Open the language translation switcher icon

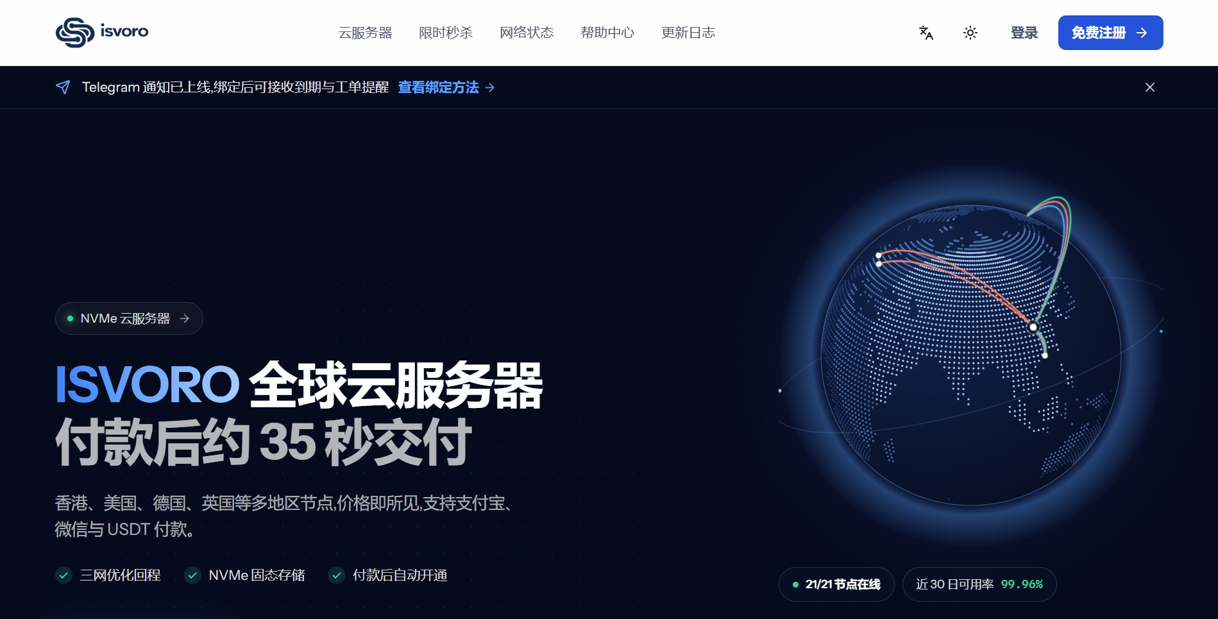click(926, 33)
